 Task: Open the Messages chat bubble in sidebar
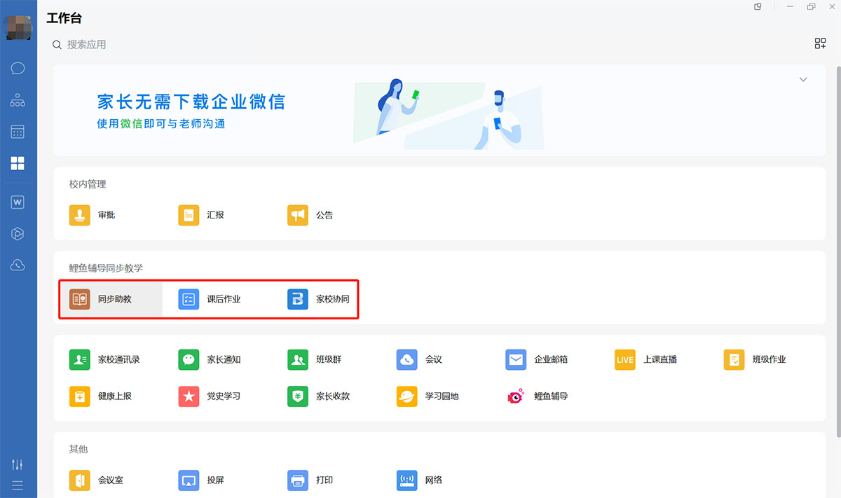(x=18, y=68)
